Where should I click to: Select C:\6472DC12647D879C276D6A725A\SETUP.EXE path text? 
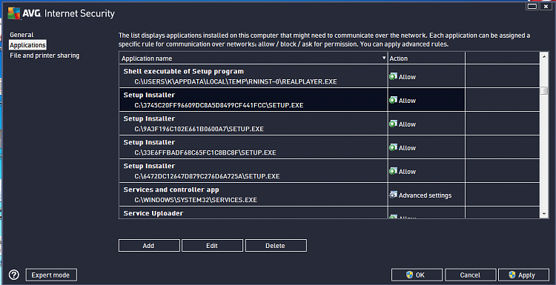coord(207,176)
